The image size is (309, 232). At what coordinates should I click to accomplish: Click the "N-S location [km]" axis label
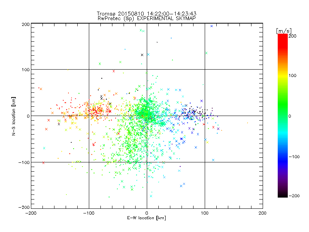coord(14,116)
